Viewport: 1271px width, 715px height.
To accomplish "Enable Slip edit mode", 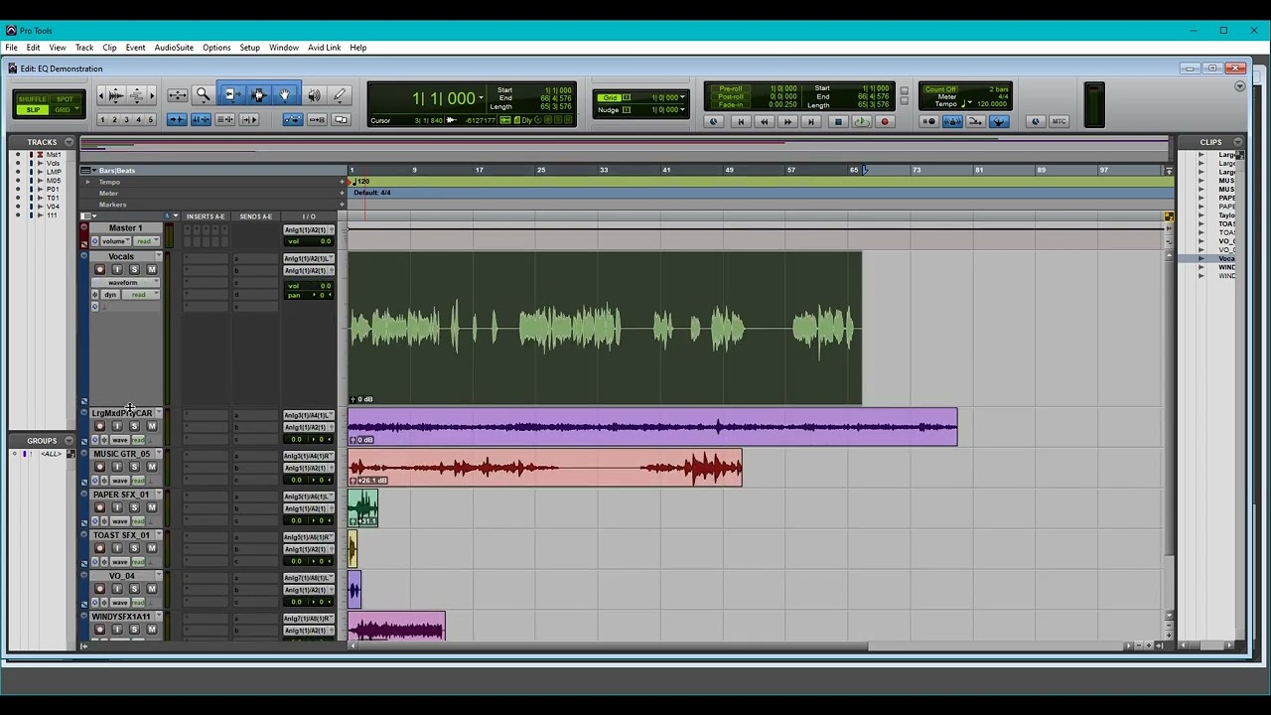I will pos(33,109).
